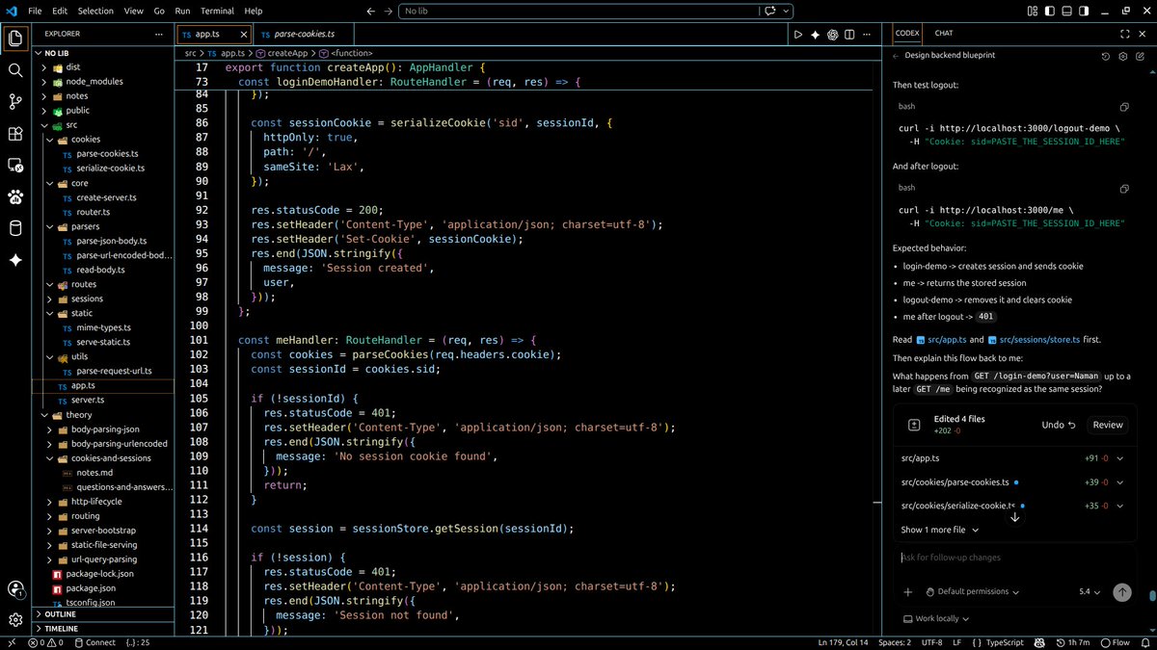Open the Terminal menu
The width and height of the screenshot is (1157, 650).
pyautogui.click(x=217, y=11)
